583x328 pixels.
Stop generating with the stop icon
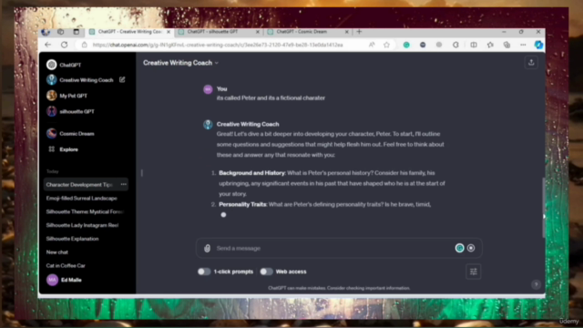pos(471,248)
